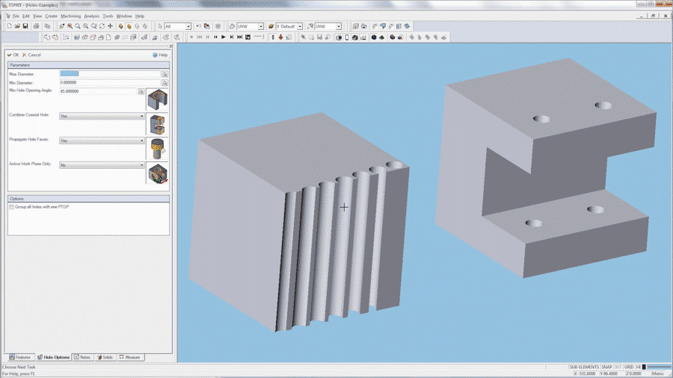Click the Copy icon in the top toolbar
The width and height of the screenshot is (673, 378).
[x=47, y=26]
